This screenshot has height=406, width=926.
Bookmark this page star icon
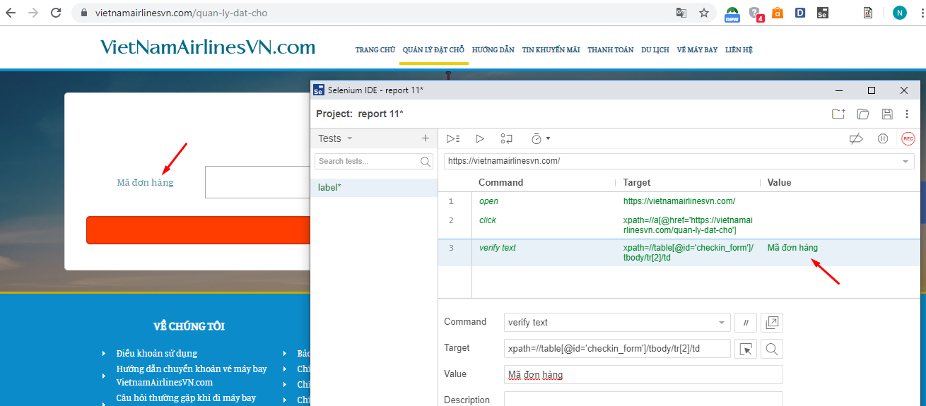tap(704, 13)
